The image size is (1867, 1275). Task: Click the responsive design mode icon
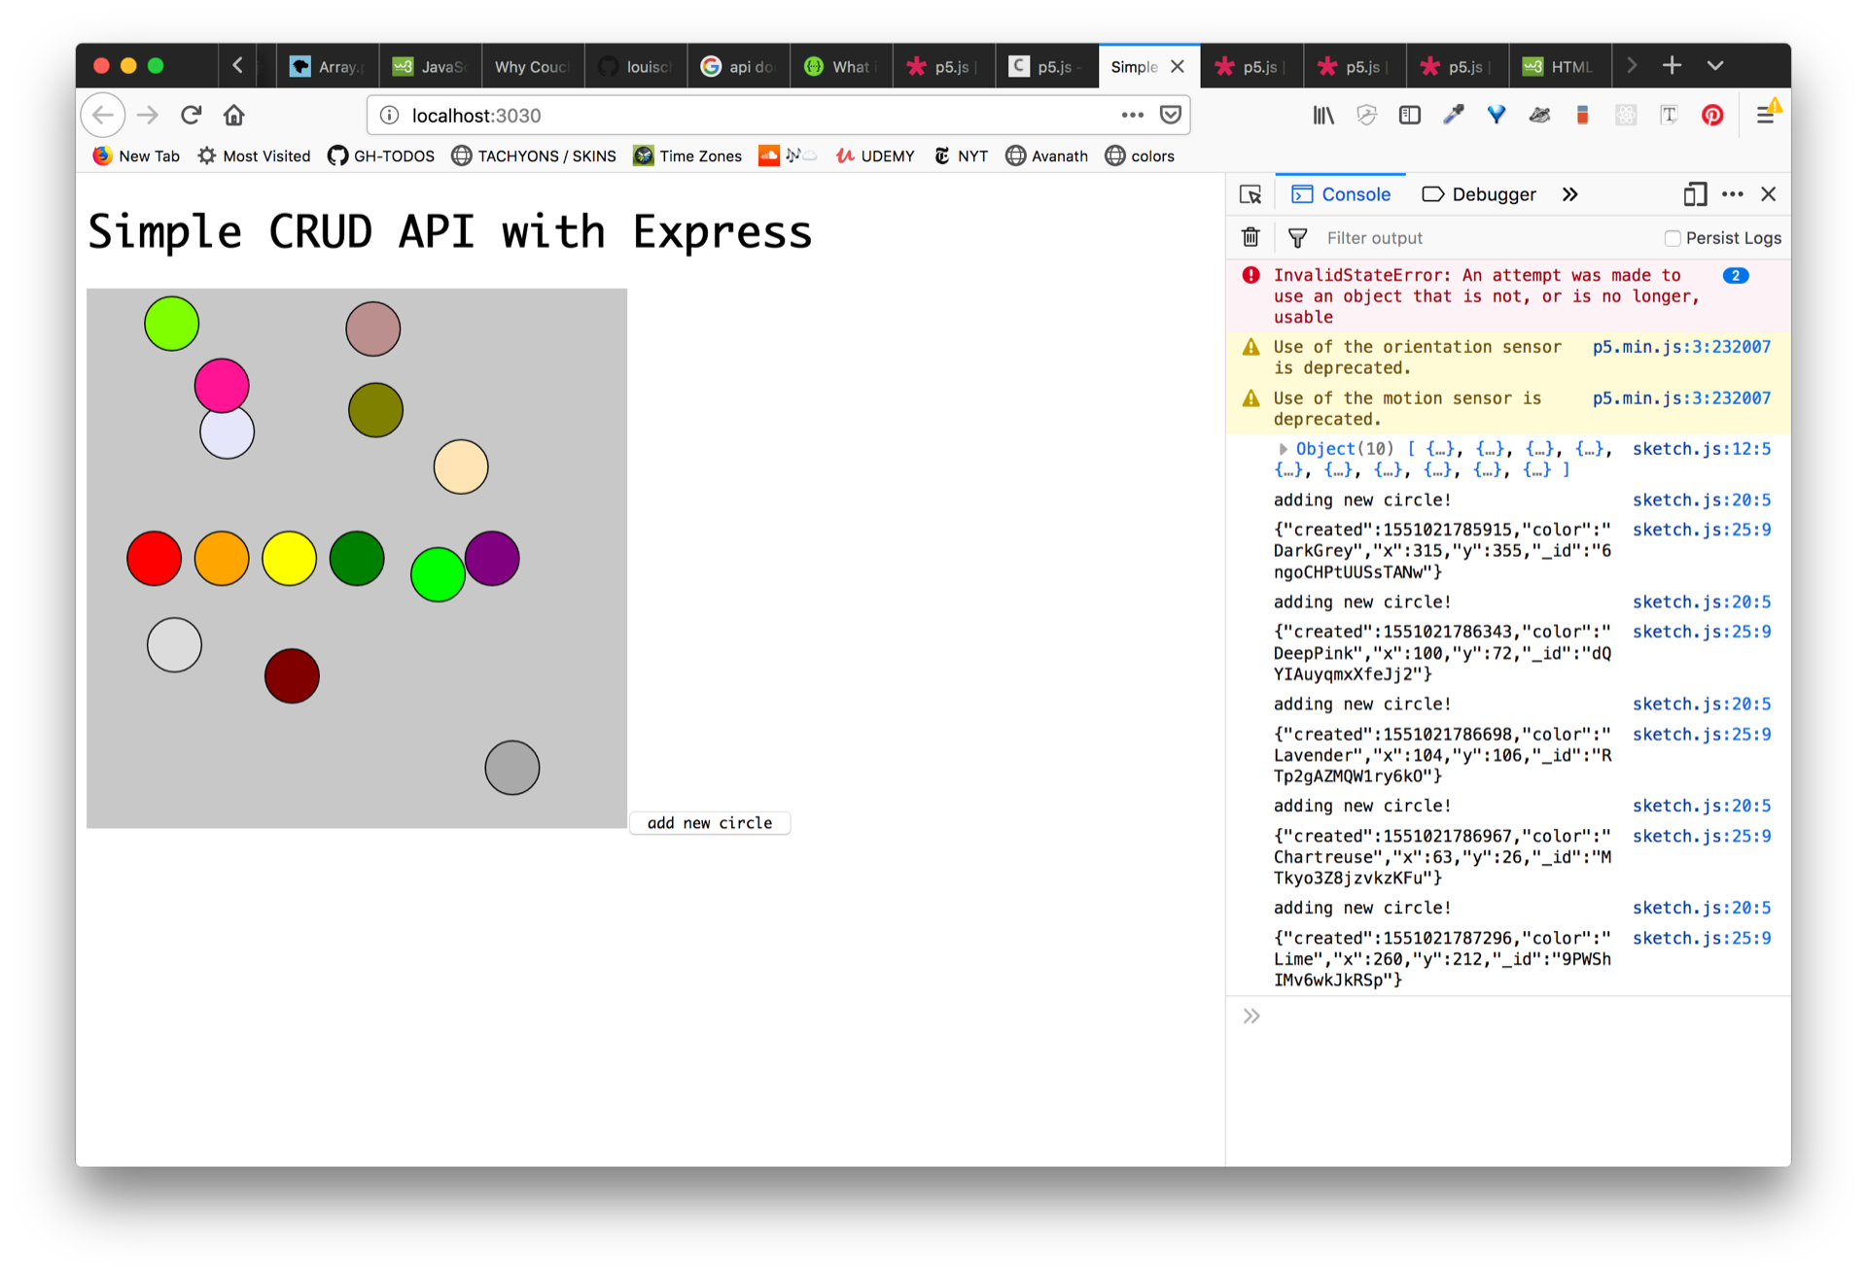[x=1695, y=194]
